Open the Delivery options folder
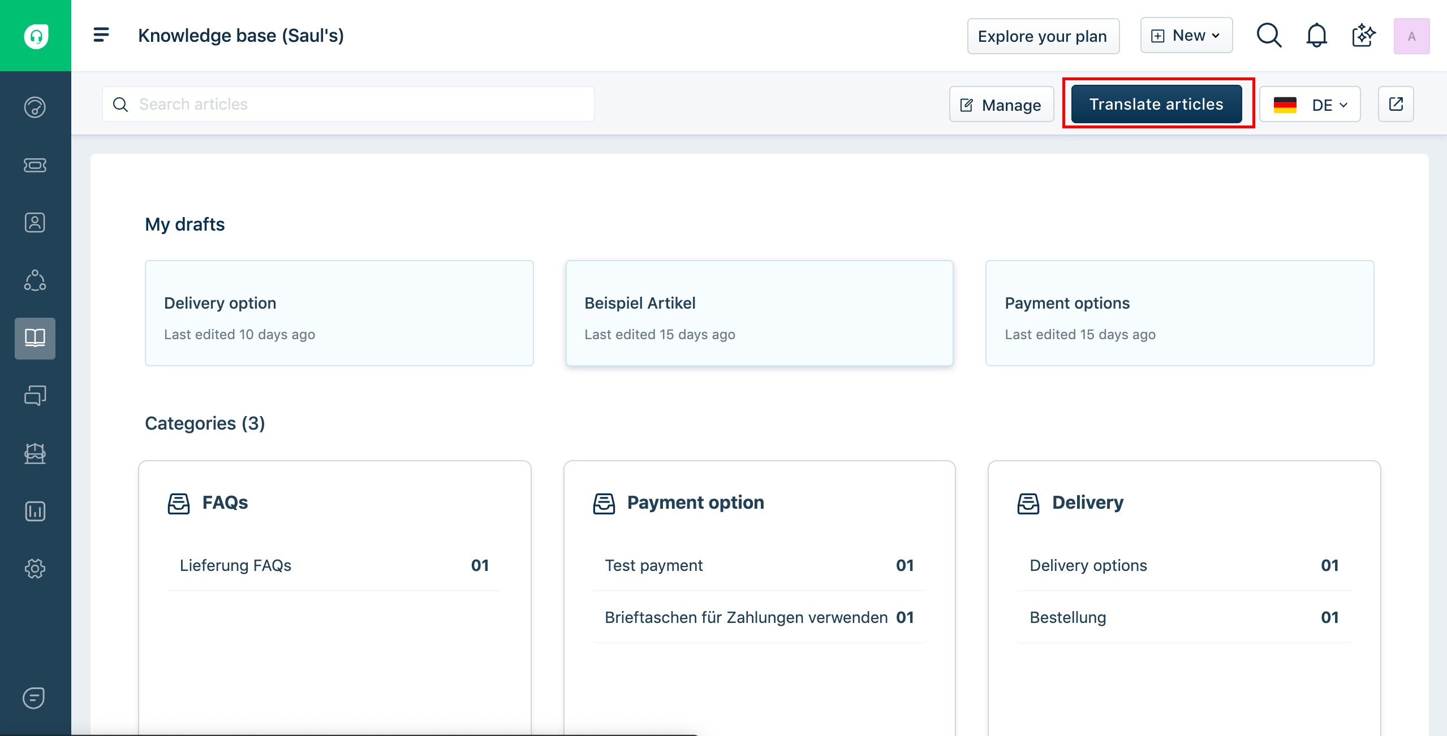 coord(1184,565)
